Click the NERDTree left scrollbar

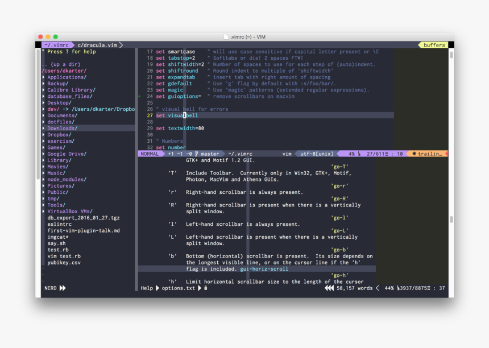[39, 114]
